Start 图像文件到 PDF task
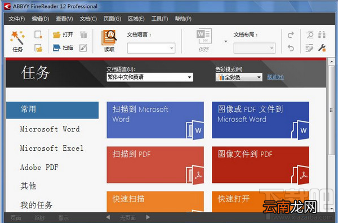Image resolution: width=338 pixels, height=223 pixels. [260, 165]
